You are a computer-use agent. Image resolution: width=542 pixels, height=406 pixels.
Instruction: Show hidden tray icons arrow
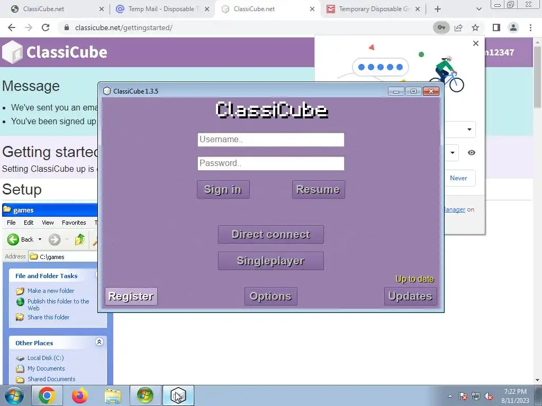coord(450,396)
